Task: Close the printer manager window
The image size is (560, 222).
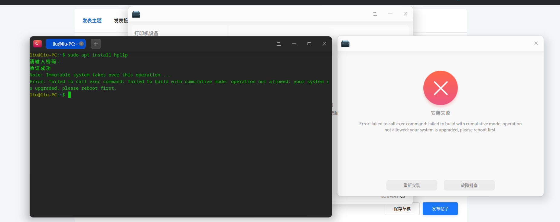Action: coord(405,14)
